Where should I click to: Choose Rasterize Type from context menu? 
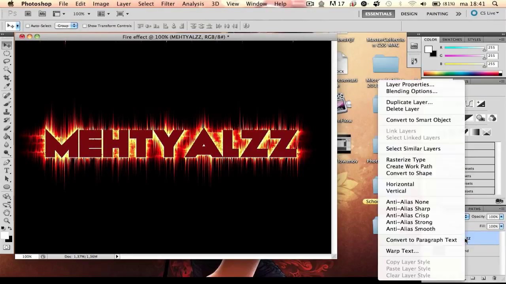point(406,160)
